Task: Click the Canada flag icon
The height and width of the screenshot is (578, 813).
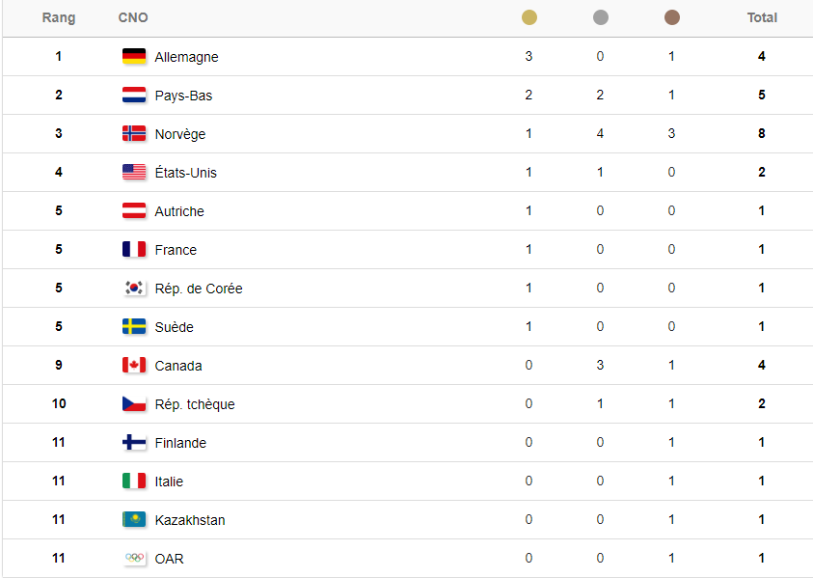Action: [134, 365]
